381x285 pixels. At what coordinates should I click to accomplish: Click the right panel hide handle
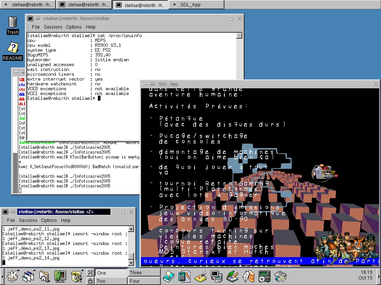[379, 276]
